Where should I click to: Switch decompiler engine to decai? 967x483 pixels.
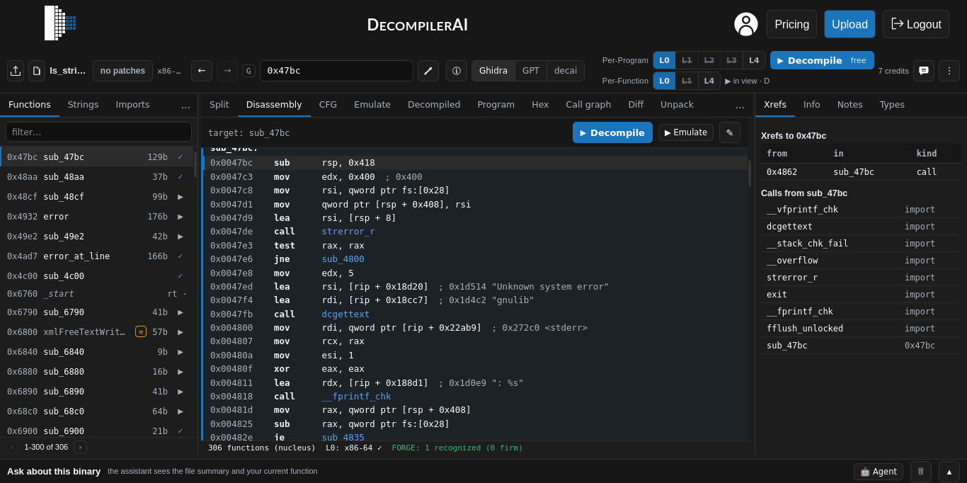point(566,71)
